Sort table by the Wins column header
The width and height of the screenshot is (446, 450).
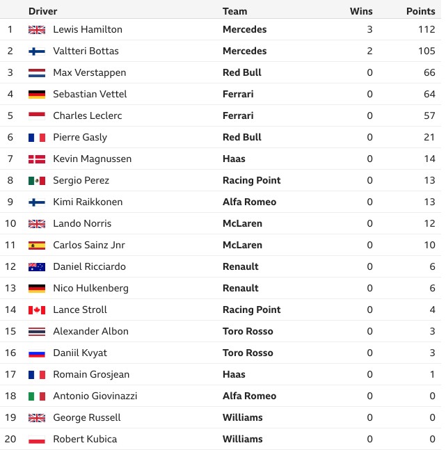pyautogui.click(x=361, y=11)
